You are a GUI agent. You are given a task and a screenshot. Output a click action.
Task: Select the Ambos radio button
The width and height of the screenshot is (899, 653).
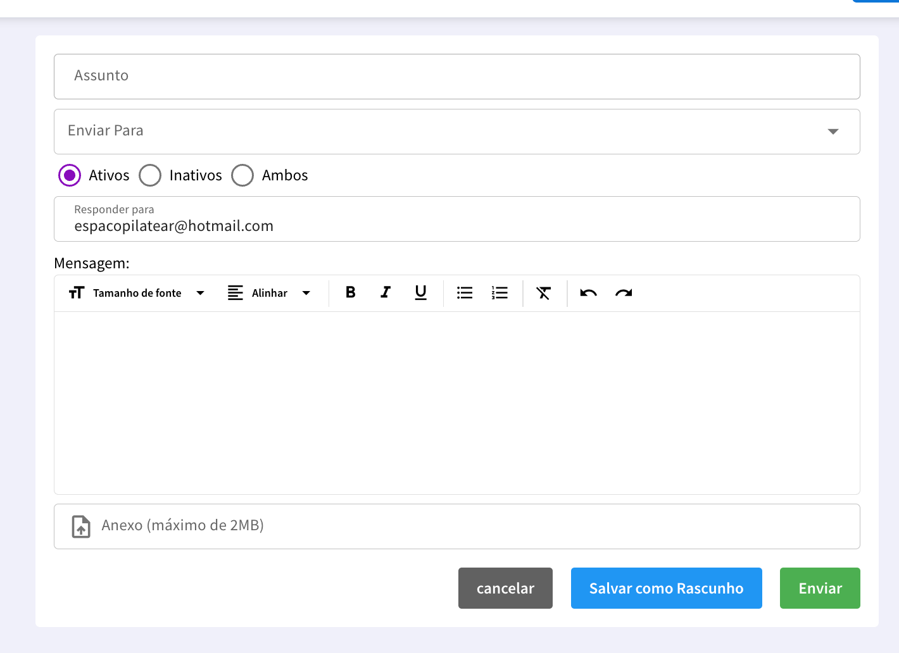tap(242, 175)
